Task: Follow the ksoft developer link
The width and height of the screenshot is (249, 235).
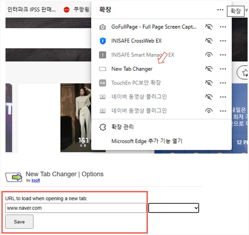Action: (x=35, y=180)
